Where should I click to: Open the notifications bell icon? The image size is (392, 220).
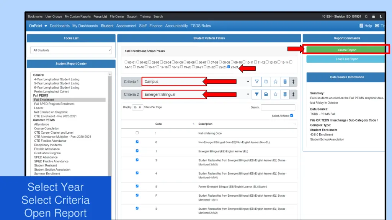click(x=366, y=16)
